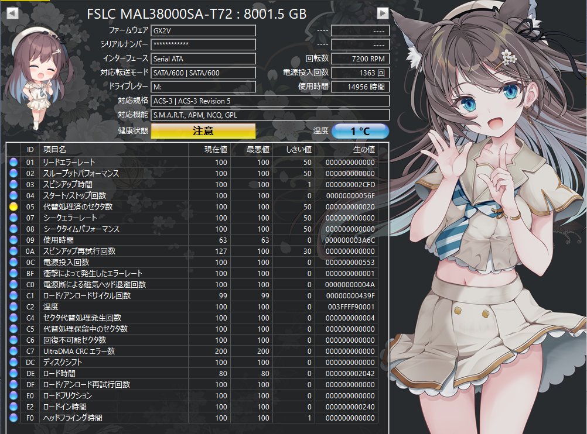
Task: Select the firmware field showing GX2V
Action: (203, 30)
